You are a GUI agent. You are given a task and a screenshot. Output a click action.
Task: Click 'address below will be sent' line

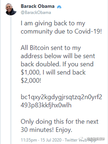click(x=58, y=56)
